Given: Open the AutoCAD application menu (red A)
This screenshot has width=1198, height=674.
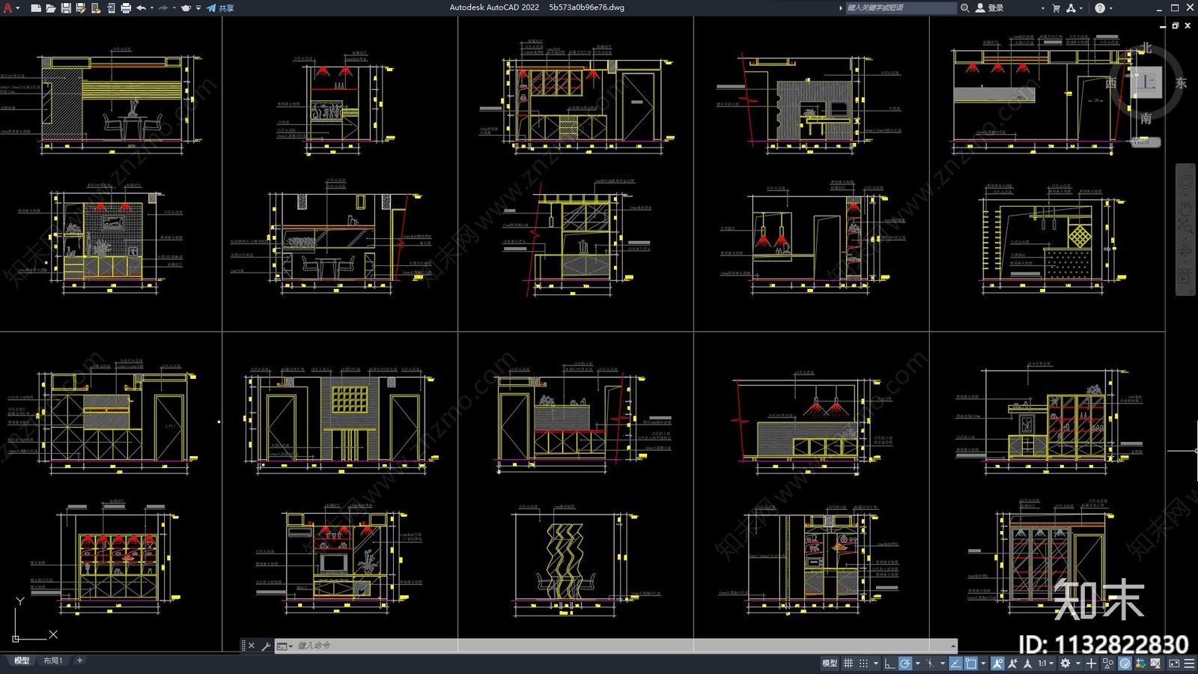Looking at the screenshot, I should coord(8,8).
